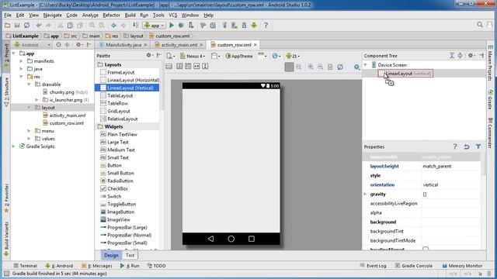Toggle the Commander side panel
Image resolution: width=497 pixels, height=279 pixels.
pos(490,133)
